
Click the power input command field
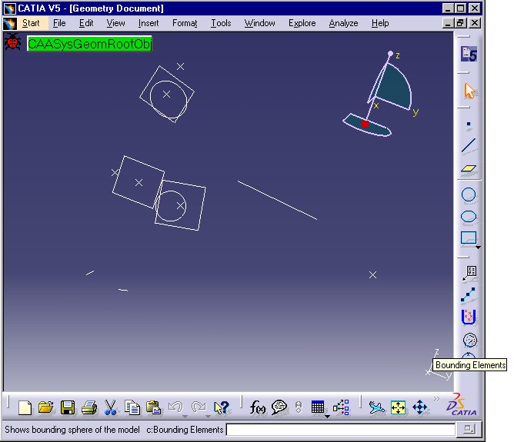click(341, 430)
